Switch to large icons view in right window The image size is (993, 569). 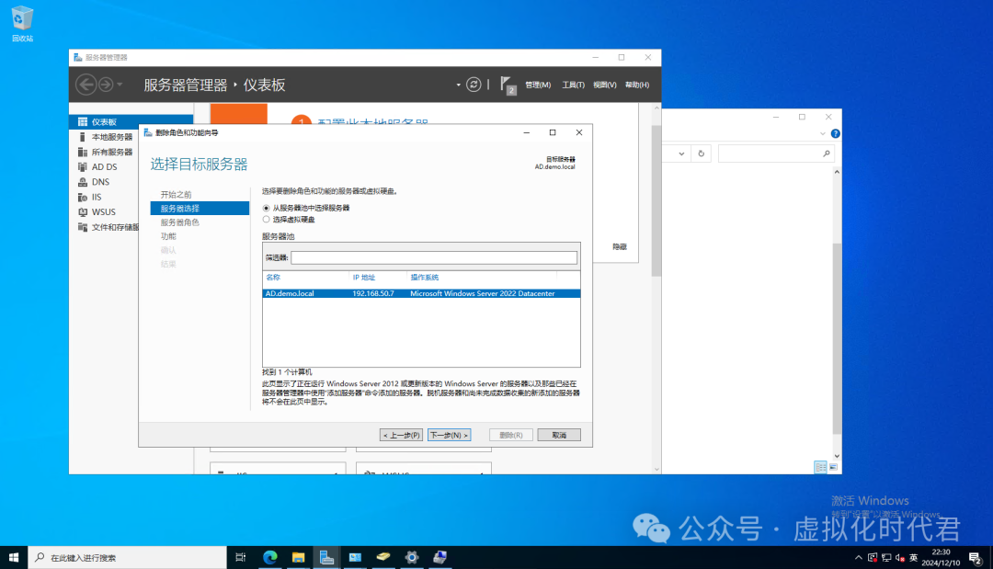click(x=833, y=467)
